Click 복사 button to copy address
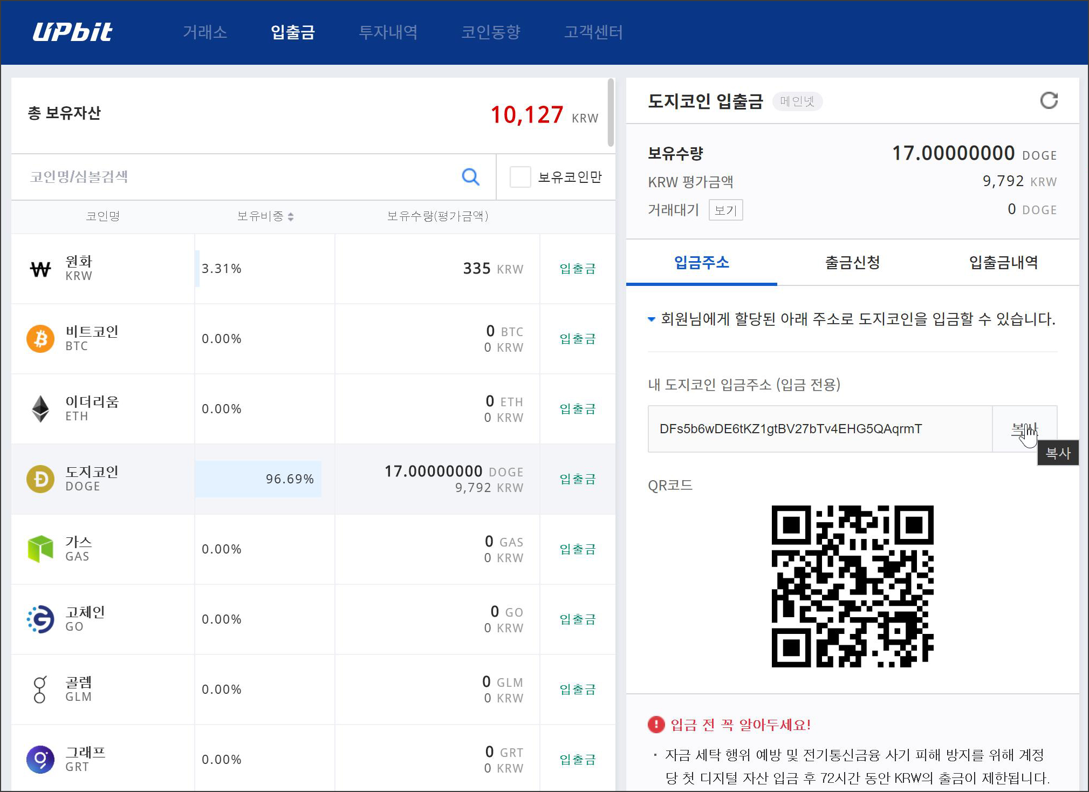Image resolution: width=1089 pixels, height=792 pixels. tap(1024, 429)
